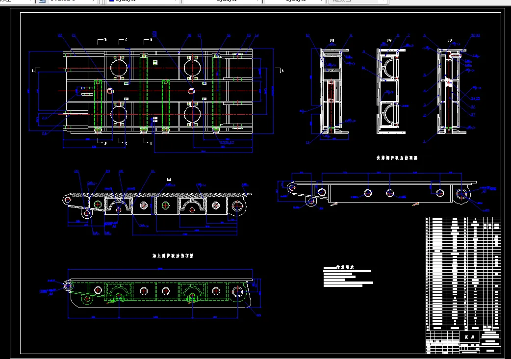The height and width of the screenshot is (359, 511).
Task: Select callout number 13 below B-B section
Action: point(307,142)
